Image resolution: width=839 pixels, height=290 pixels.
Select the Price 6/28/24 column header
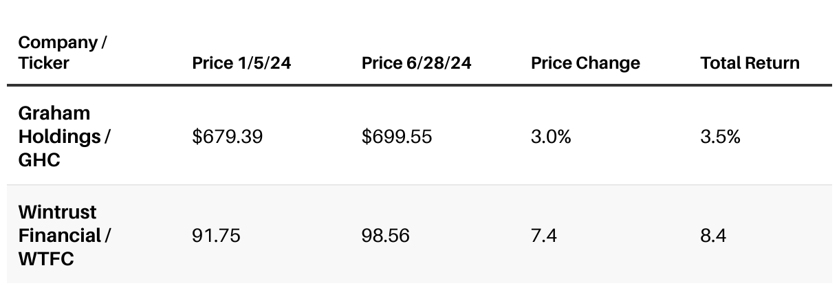click(416, 63)
